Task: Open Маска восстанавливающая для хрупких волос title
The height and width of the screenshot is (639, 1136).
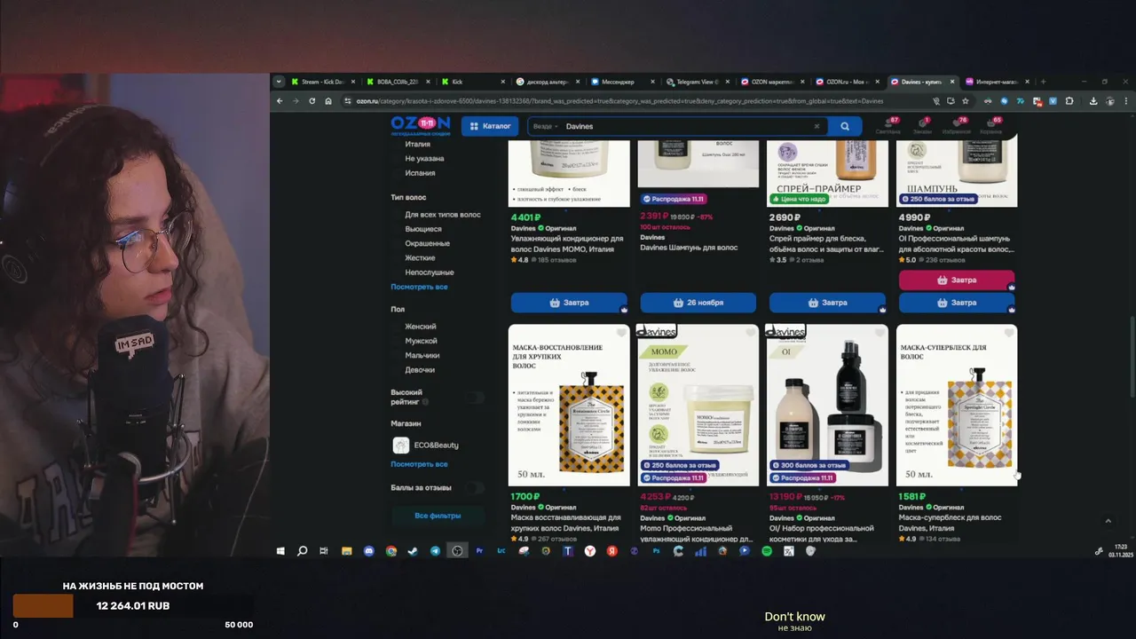Action: click(566, 523)
